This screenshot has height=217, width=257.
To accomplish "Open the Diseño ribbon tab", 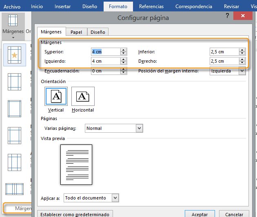I will (x=90, y=7).
